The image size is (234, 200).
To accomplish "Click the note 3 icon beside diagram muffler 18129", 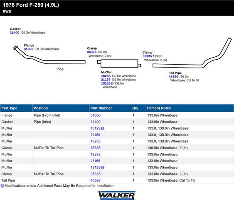I will click(112, 84).
